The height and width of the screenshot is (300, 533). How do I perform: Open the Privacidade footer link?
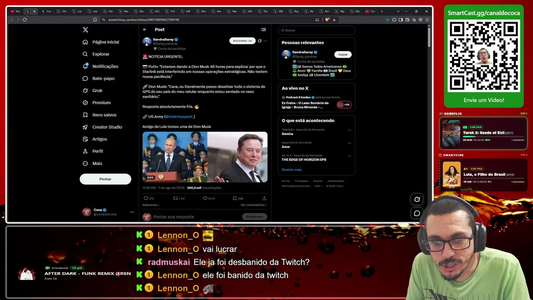click(x=301, y=181)
